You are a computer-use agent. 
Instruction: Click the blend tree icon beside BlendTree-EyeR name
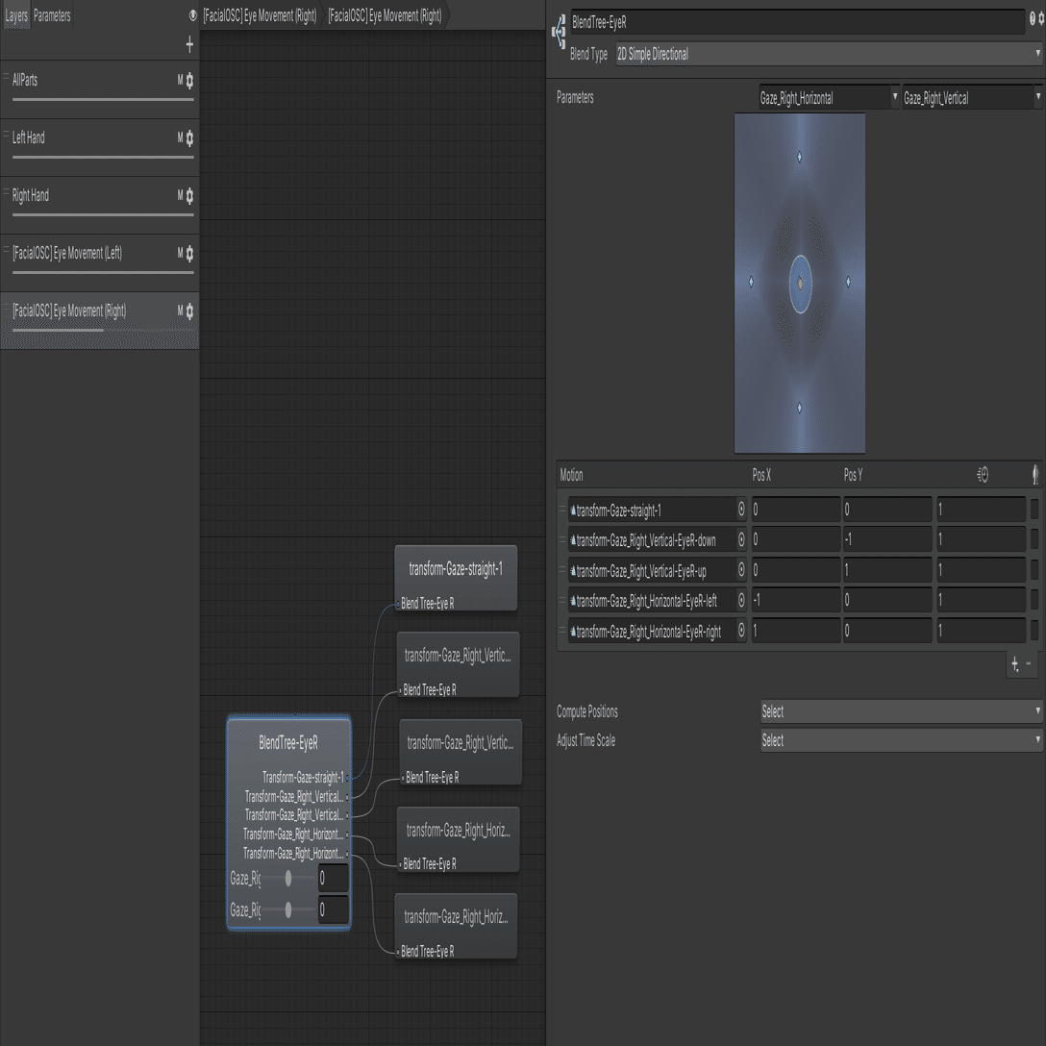558,32
